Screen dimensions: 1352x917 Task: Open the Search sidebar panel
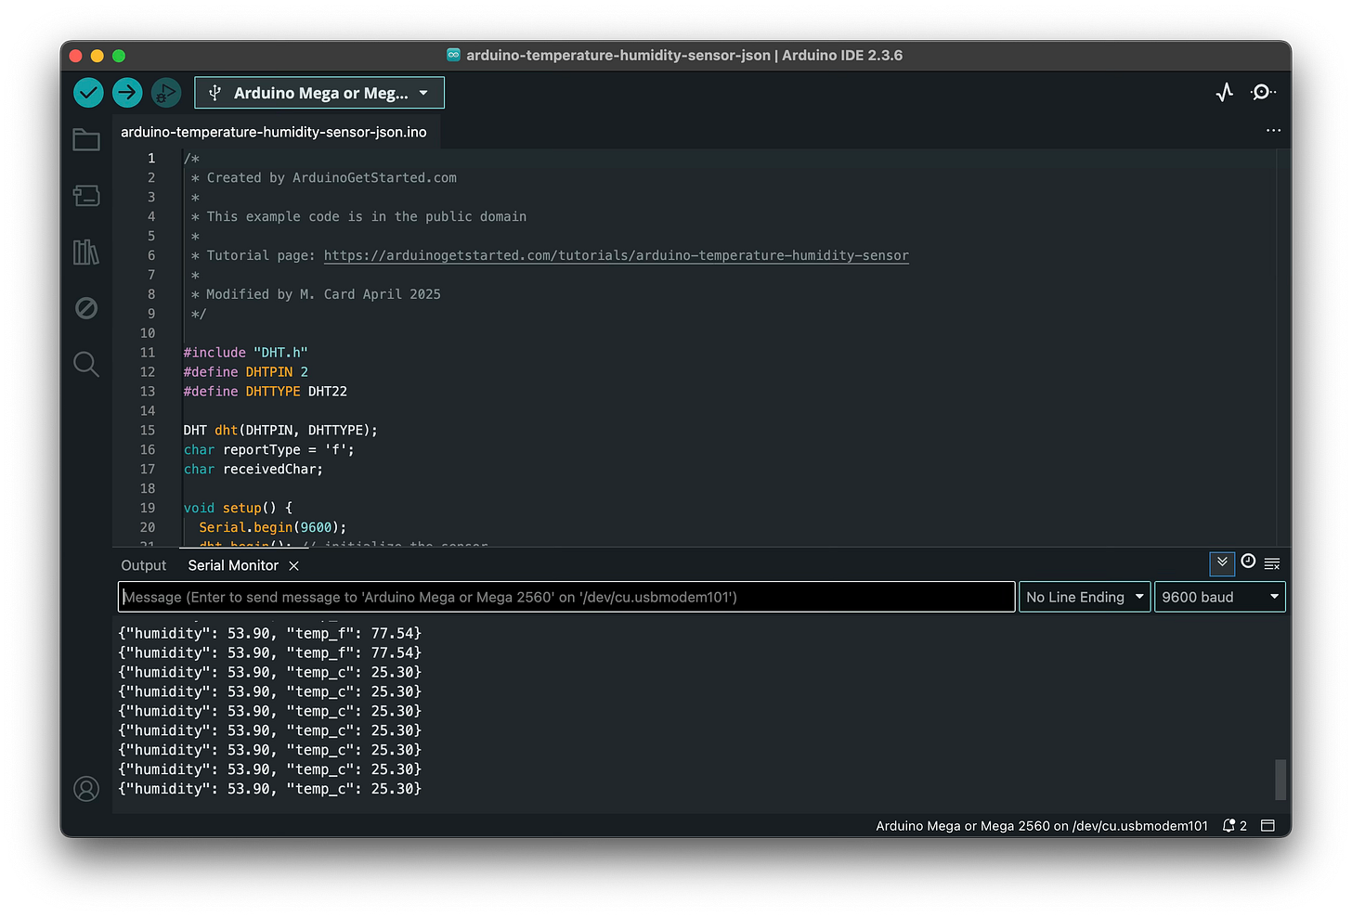coord(85,364)
